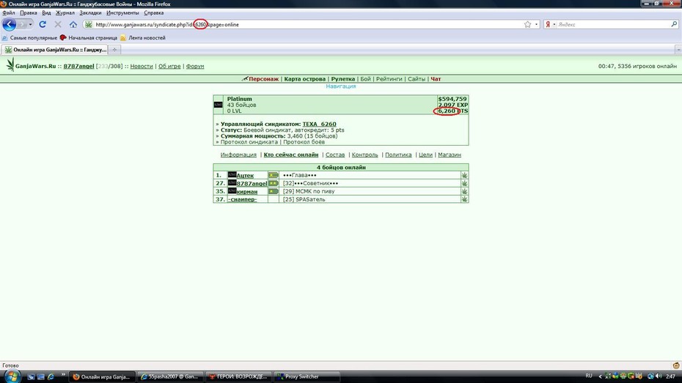Click the Show Desktop quick launch icon
The height and width of the screenshot is (383, 682).
31,376
